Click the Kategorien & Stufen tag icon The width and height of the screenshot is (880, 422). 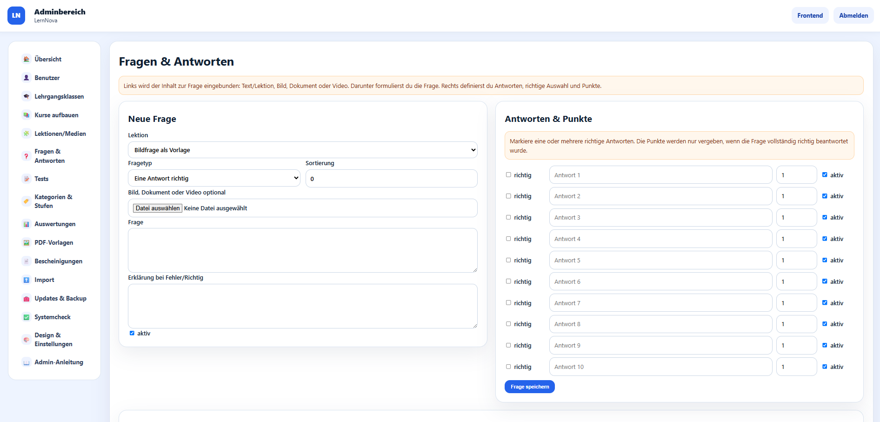27,201
